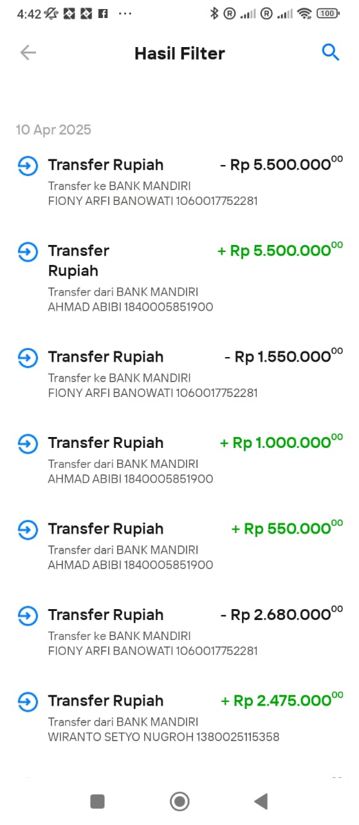Tap transfer icon beside + Rp 550.000 entry
This screenshot has width=359, height=825.
[x=28, y=530]
